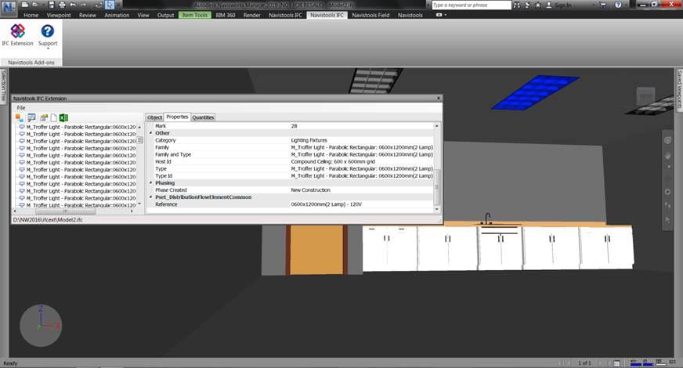
Task: Click the New file quick access icon
Action: tap(25, 5)
